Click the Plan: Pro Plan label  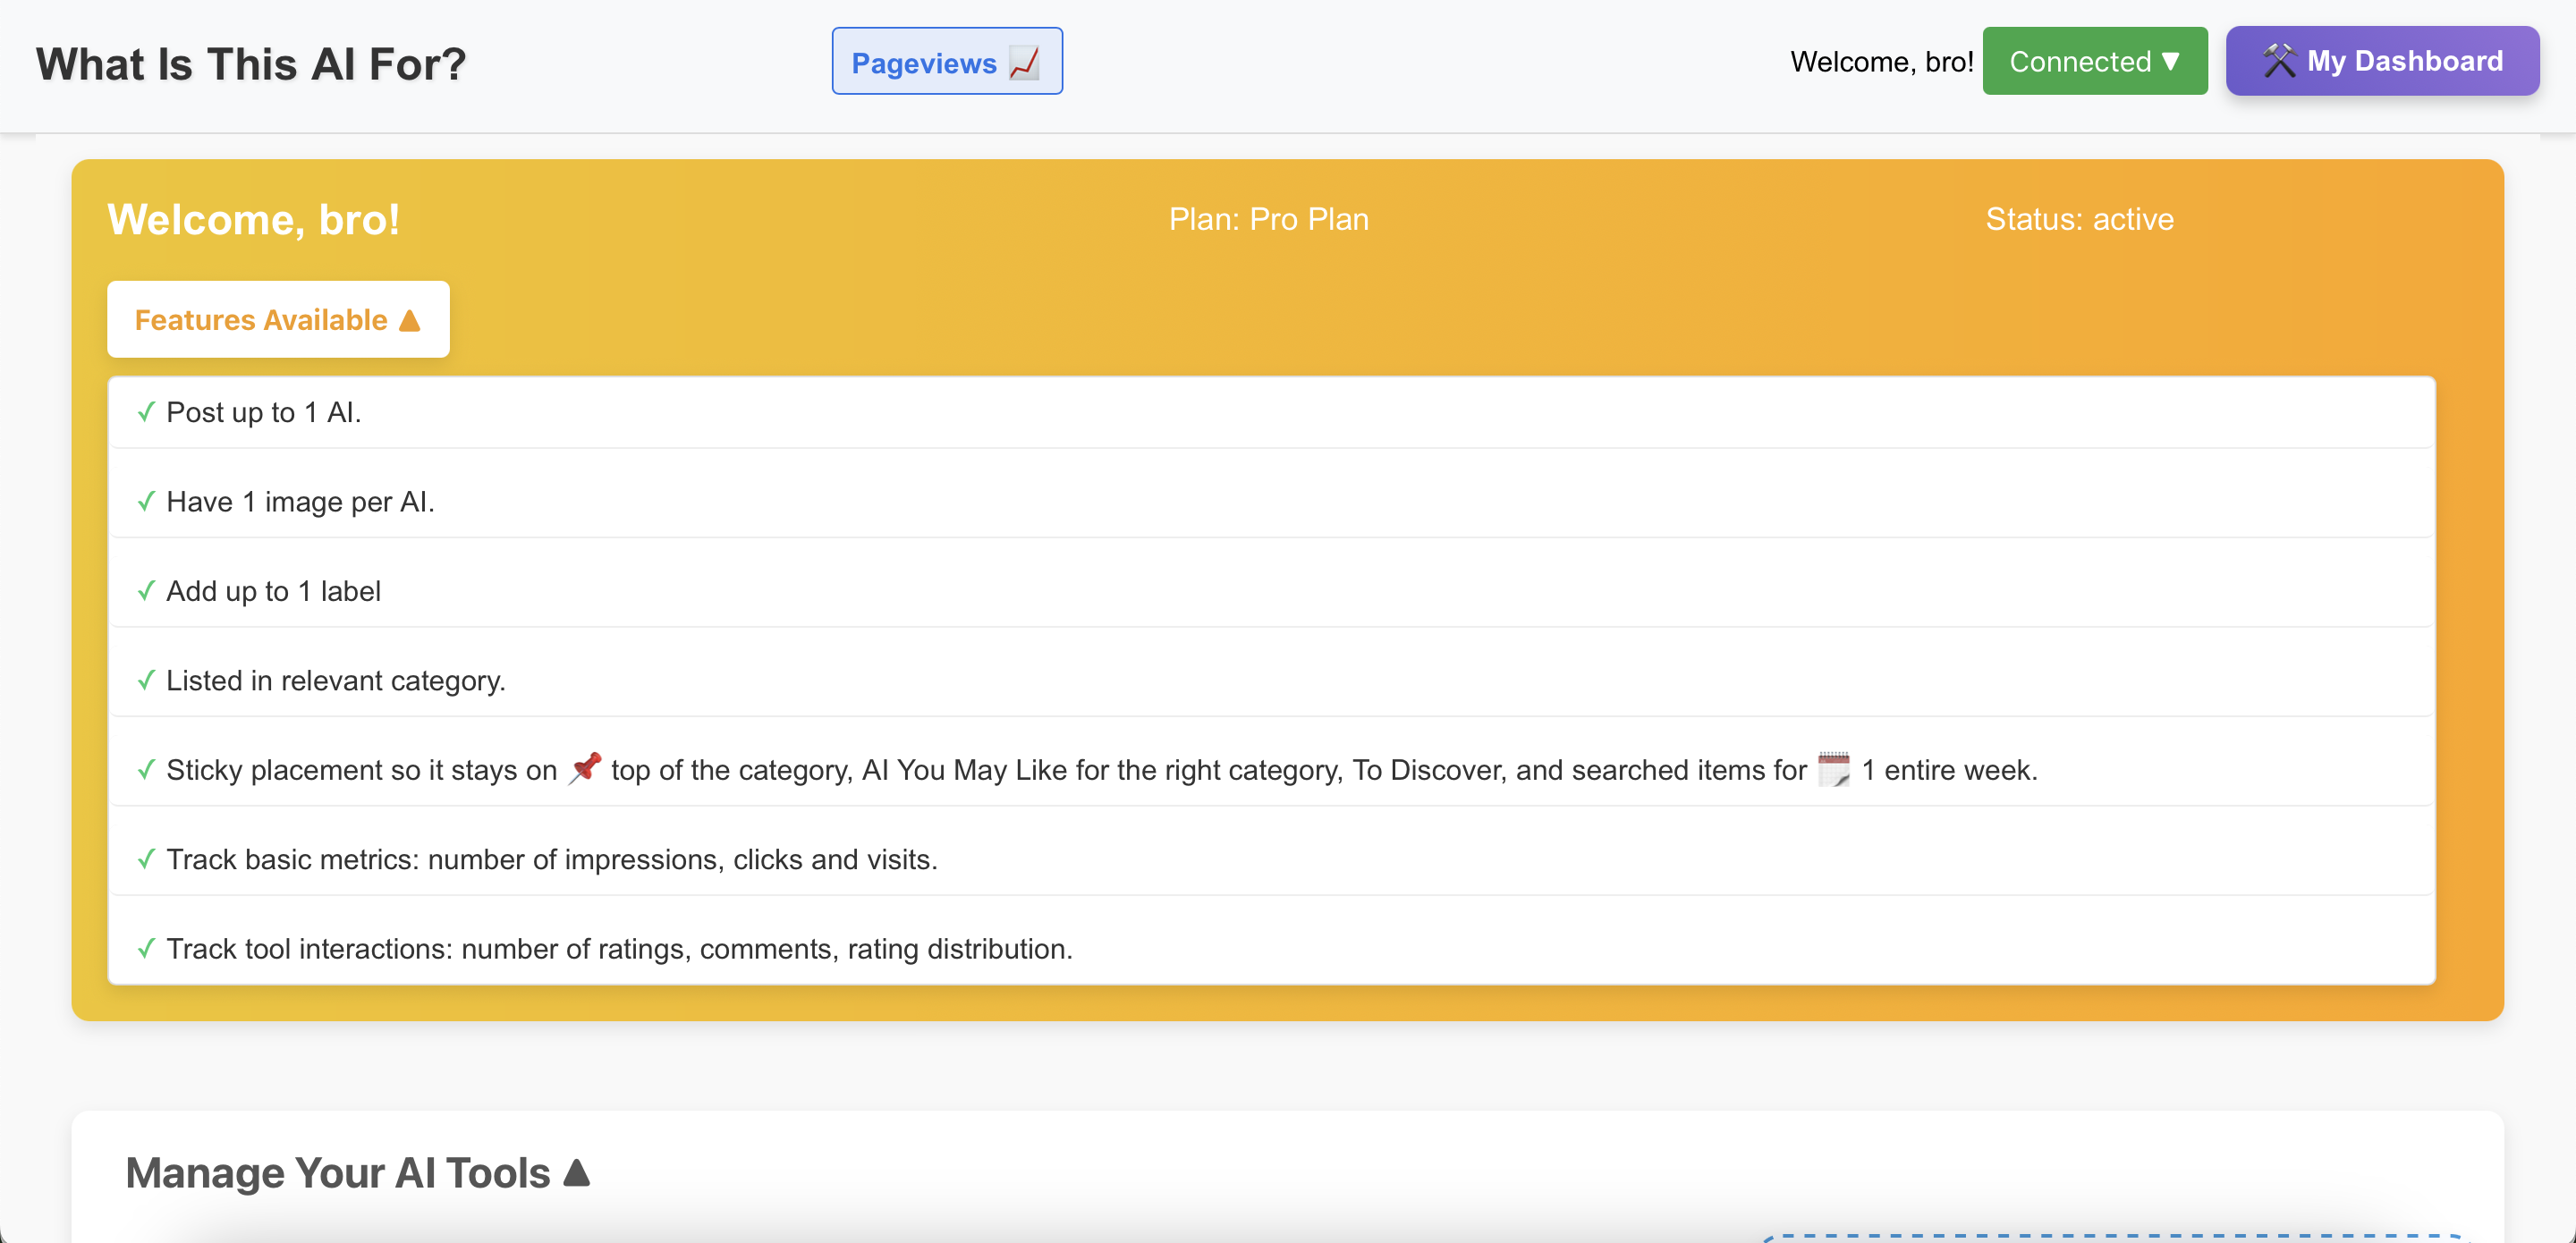tap(1268, 219)
